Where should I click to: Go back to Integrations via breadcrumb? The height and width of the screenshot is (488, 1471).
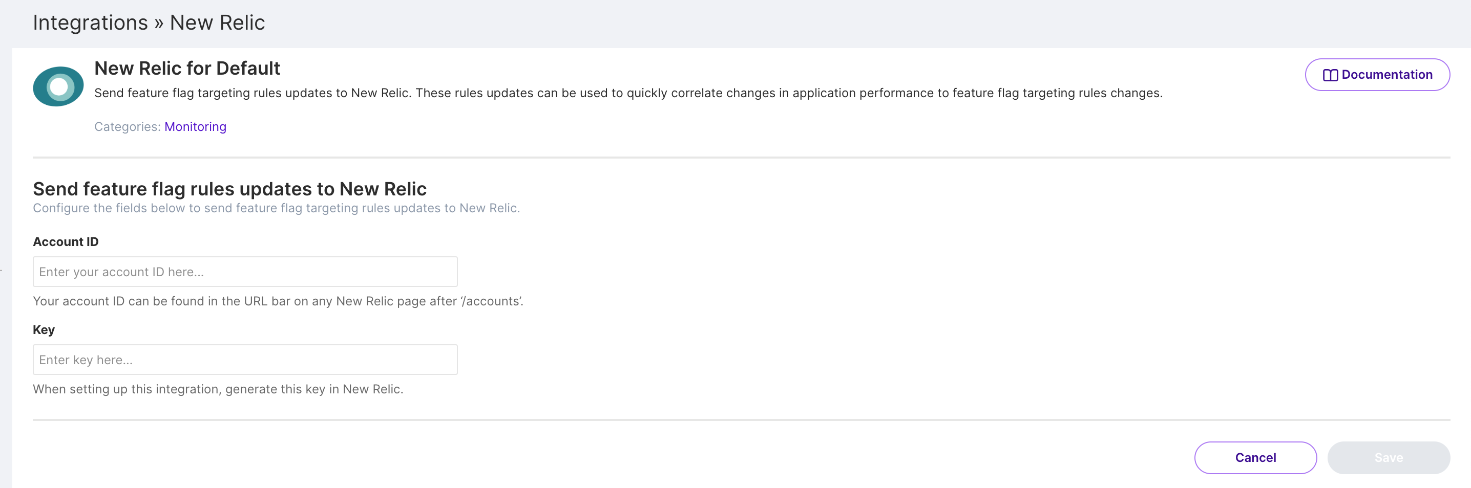pyautogui.click(x=90, y=23)
